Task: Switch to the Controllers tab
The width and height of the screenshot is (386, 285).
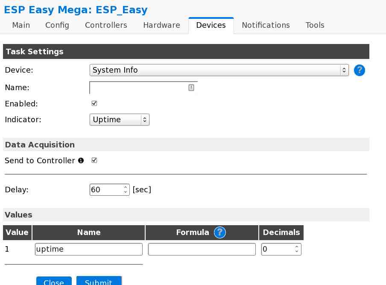Action: 106,25
